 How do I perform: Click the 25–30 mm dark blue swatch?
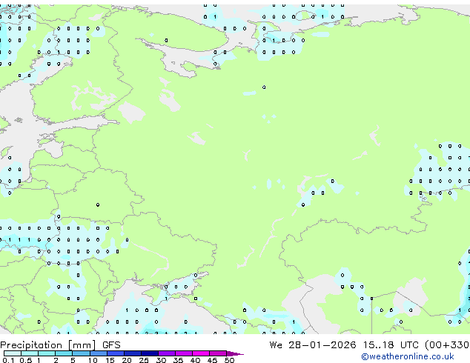(x=149, y=353)
